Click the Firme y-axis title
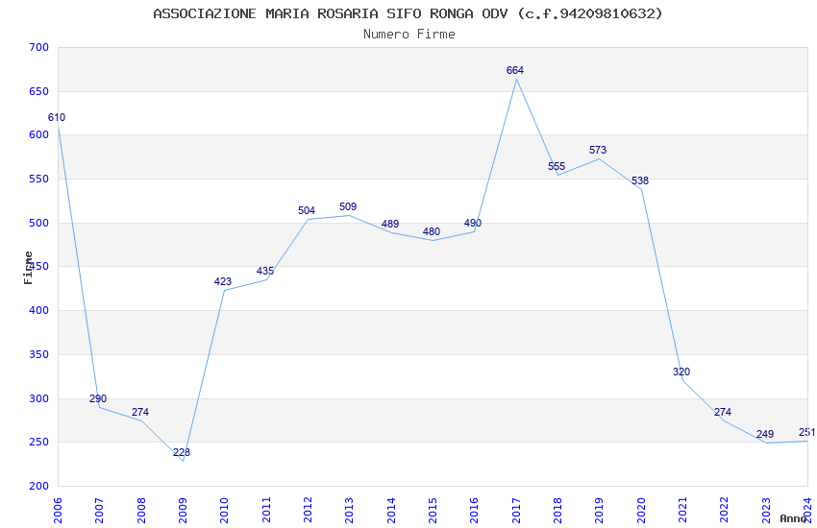Screen dimensions: 817x528 (28, 268)
